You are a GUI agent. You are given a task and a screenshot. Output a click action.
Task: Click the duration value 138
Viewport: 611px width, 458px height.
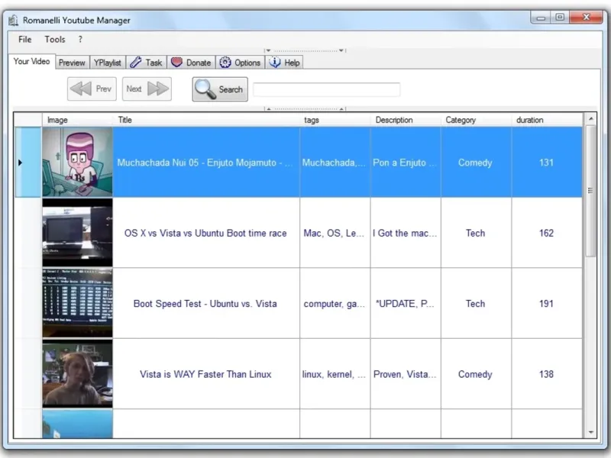[546, 374]
